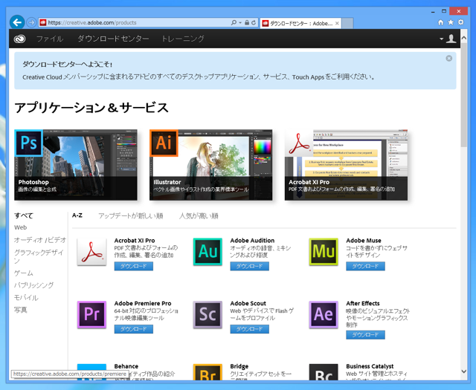
Task: Open the user account dropdown arrow
Action: (x=441, y=39)
